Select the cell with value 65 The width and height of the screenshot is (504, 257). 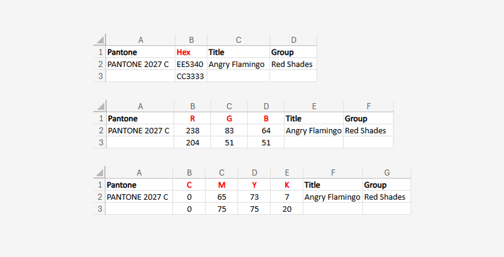coord(222,197)
